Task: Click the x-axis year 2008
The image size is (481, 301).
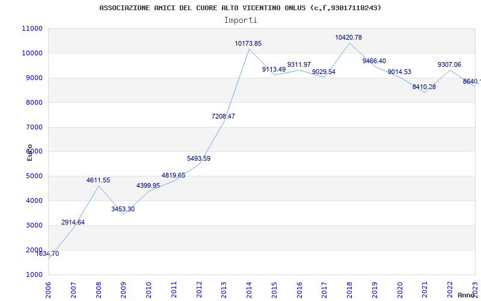Action: coord(99,290)
